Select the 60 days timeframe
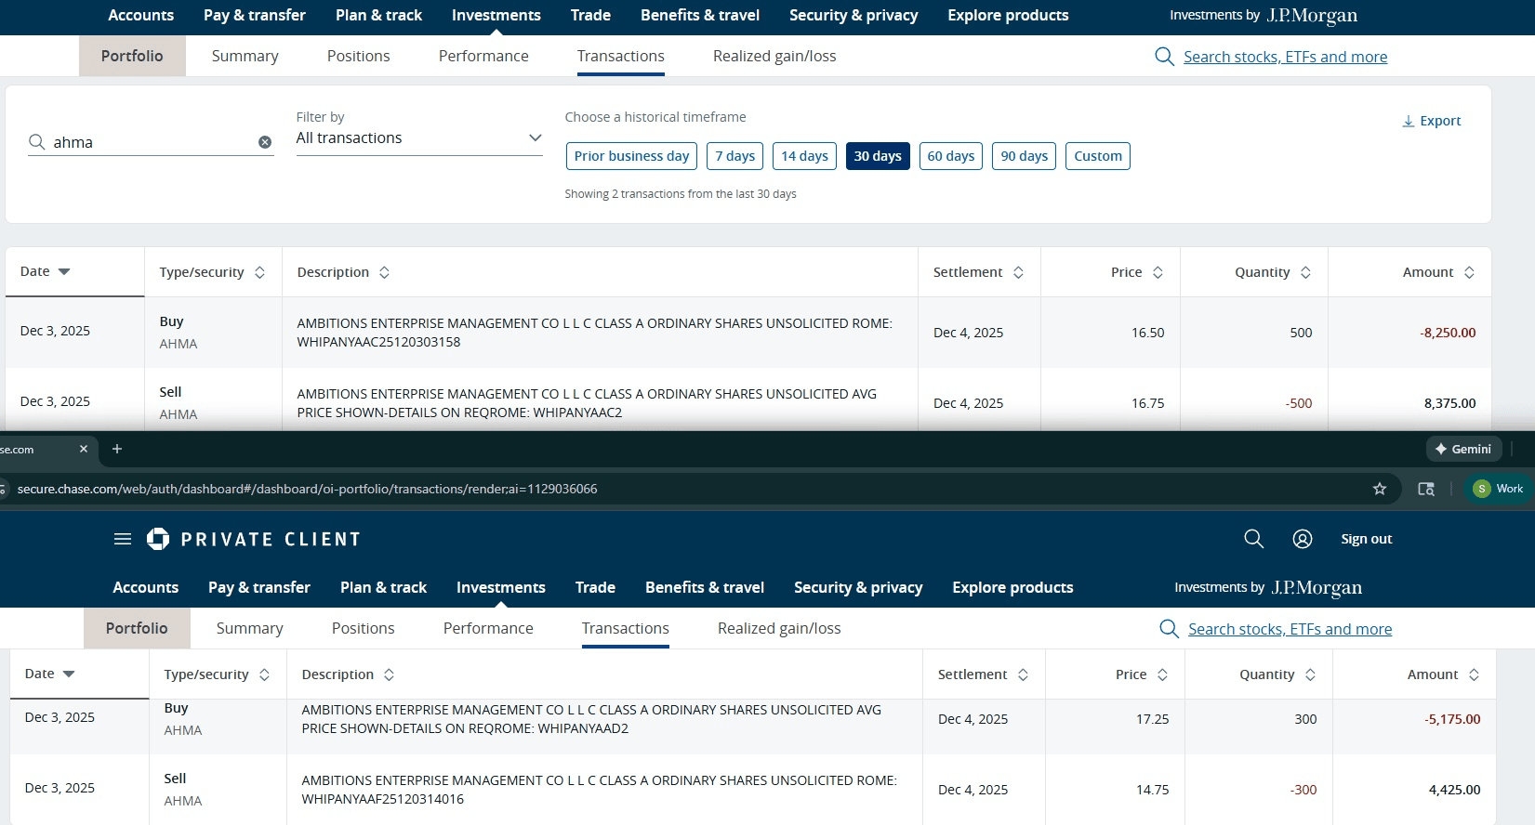The image size is (1535, 825). click(951, 156)
